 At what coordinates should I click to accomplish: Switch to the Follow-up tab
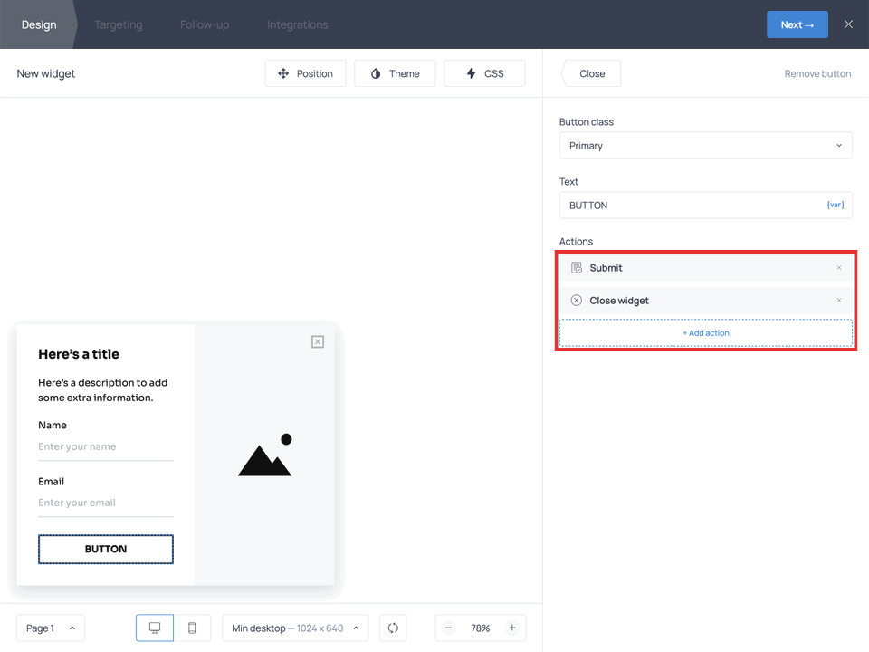point(204,24)
